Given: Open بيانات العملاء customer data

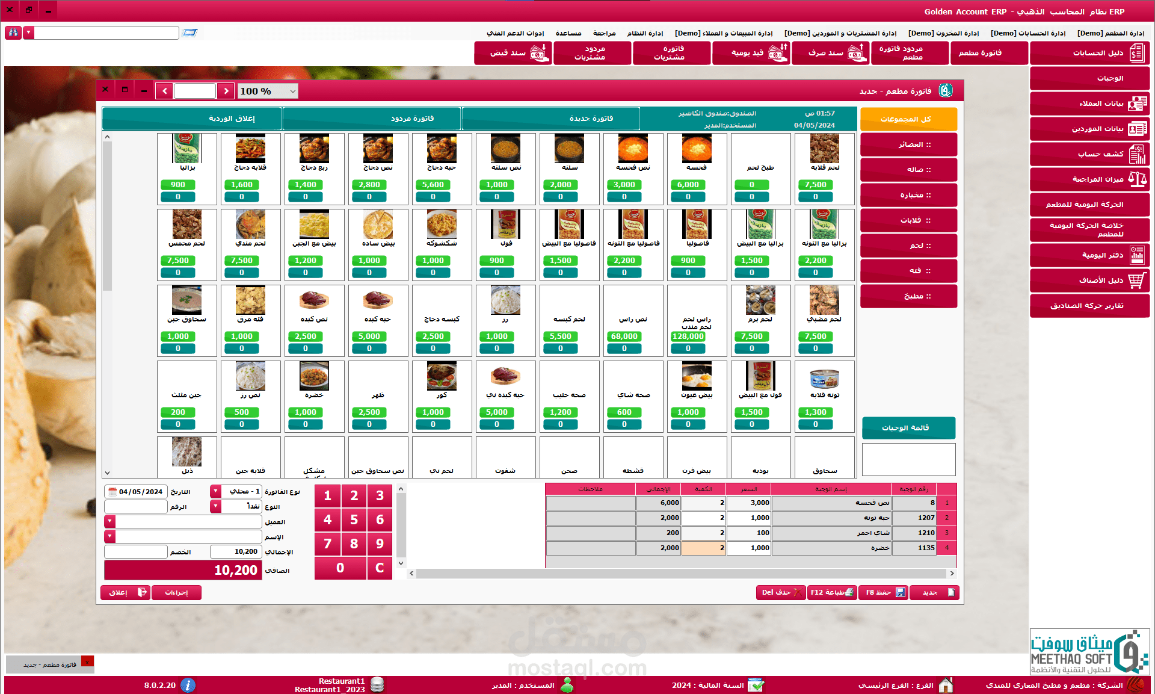Looking at the screenshot, I should coord(1090,104).
